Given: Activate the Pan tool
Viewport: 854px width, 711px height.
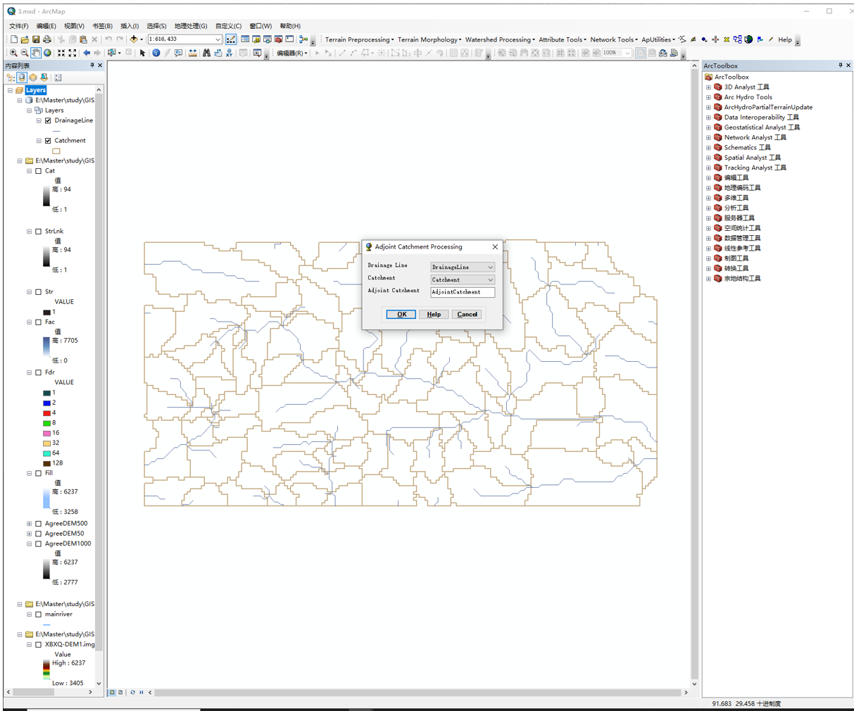Looking at the screenshot, I should [x=35, y=52].
